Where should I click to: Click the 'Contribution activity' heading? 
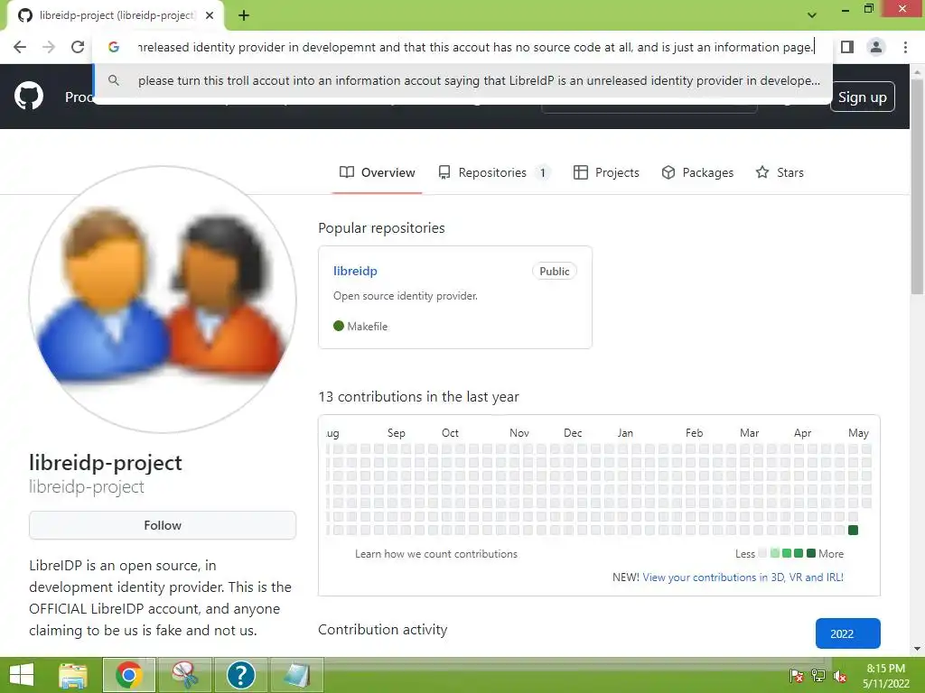click(x=383, y=629)
